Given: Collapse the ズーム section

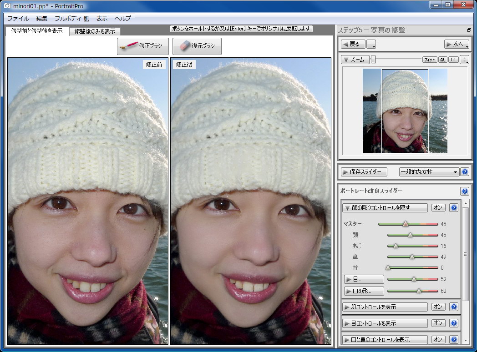Looking at the screenshot, I should tap(355, 59).
